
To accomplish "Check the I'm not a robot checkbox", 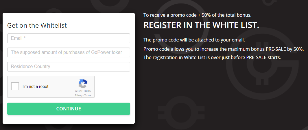I will (x=15, y=86).
